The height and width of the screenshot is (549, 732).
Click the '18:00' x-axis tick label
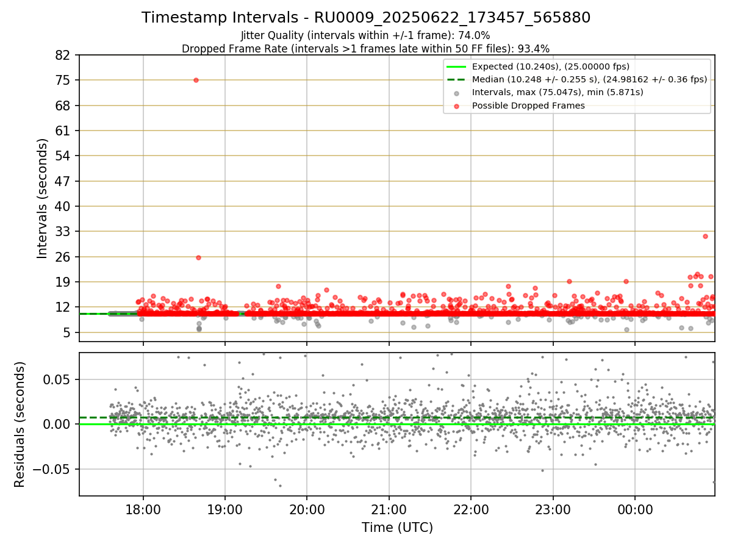(x=143, y=509)
